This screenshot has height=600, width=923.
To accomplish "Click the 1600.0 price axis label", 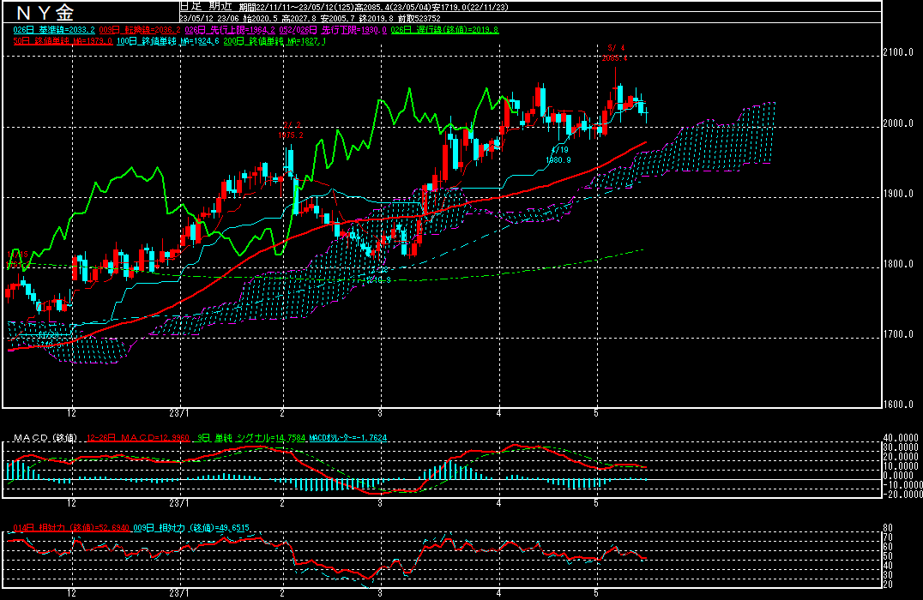I will tap(898, 404).
